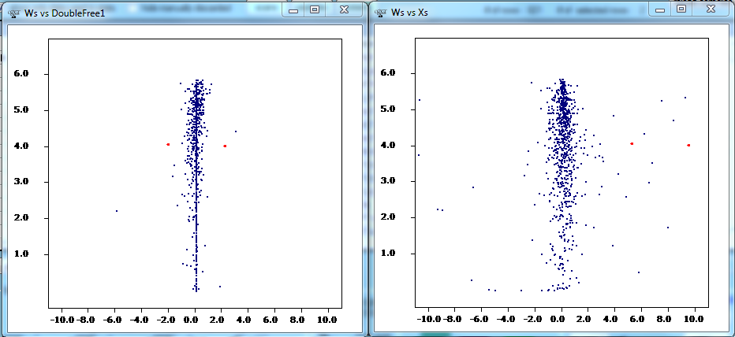Minimize the Ws vs DoubleFree1 window
735x337 pixels.
click(x=294, y=10)
